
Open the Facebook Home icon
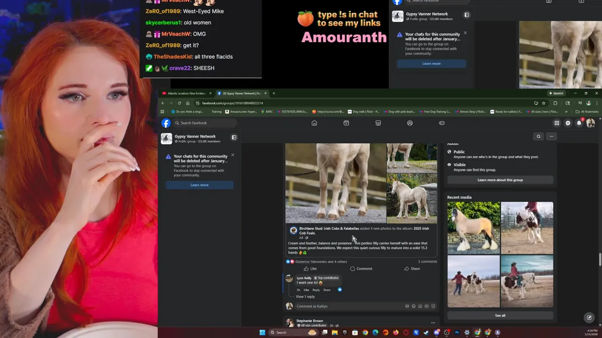pyautogui.click(x=314, y=123)
